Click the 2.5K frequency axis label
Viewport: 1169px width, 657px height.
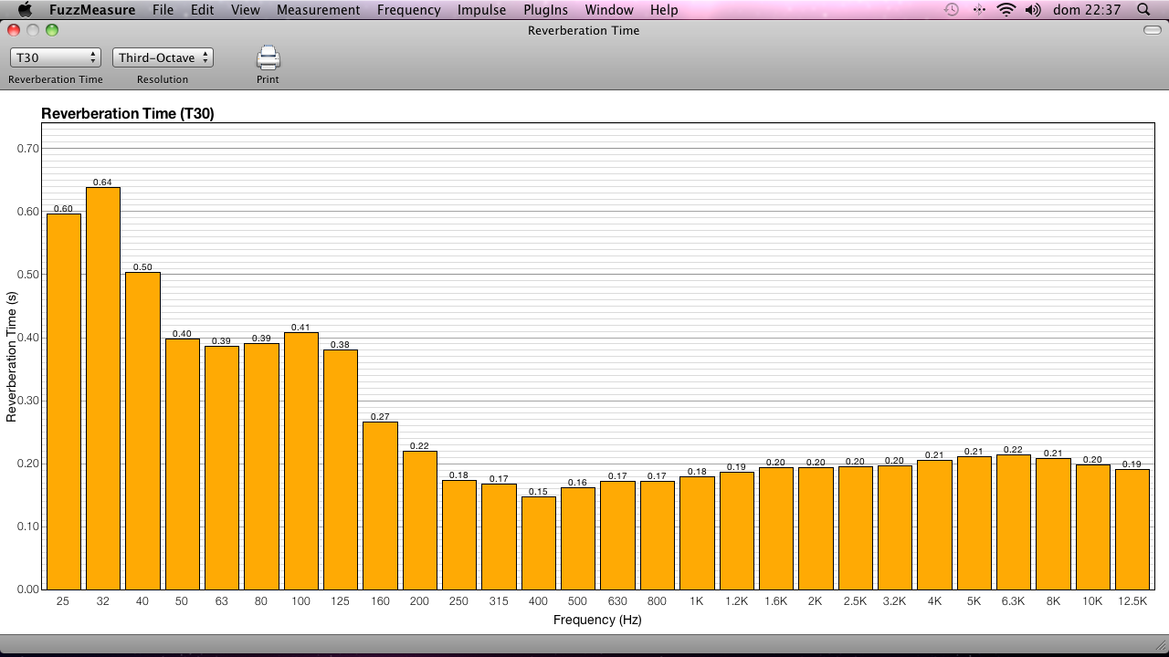(856, 602)
